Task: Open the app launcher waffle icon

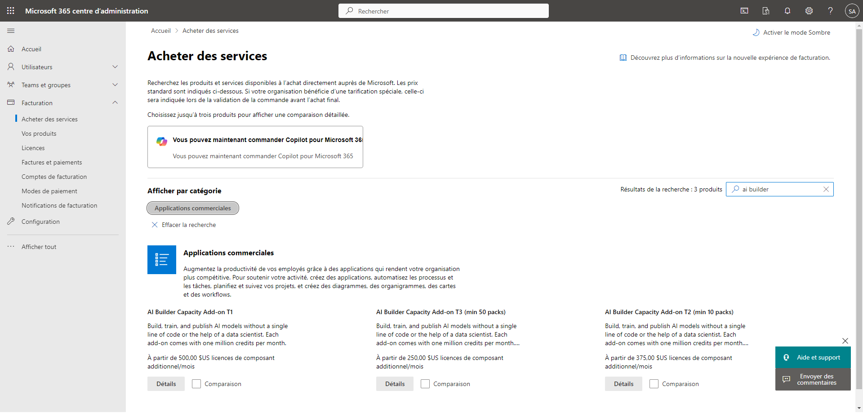Action: point(11,11)
